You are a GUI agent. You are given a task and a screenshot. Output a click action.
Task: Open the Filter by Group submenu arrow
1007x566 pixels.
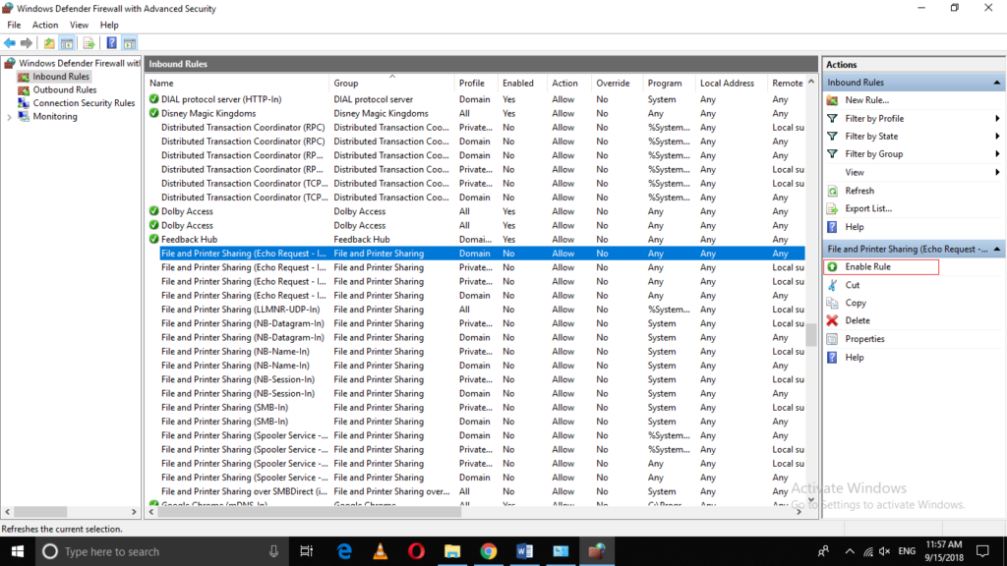click(997, 154)
